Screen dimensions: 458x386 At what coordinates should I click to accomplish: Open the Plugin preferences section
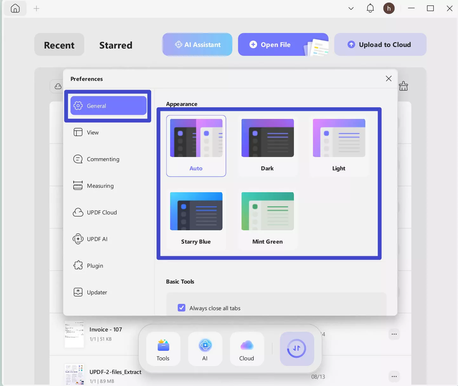pyautogui.click(x=109, y=265)
